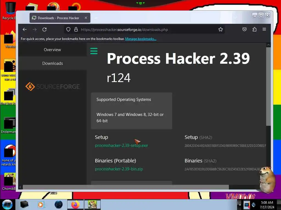Open the Downloads sidebar item
281x210 pixels.
pyautogui.click(x=52, y=63)
